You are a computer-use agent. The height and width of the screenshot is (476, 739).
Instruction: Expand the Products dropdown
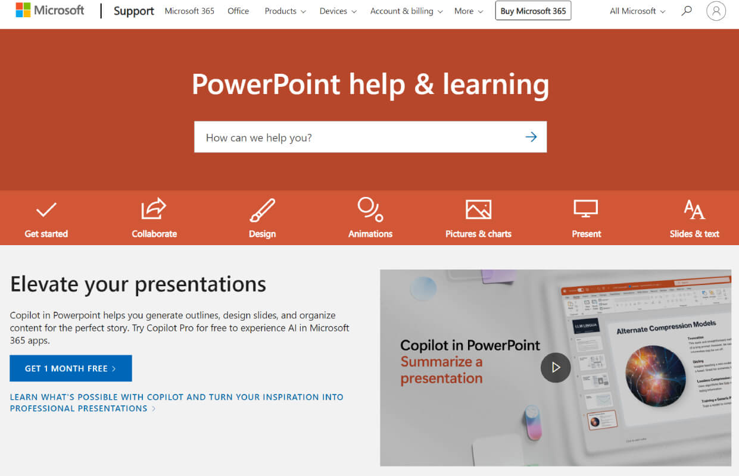285,11
